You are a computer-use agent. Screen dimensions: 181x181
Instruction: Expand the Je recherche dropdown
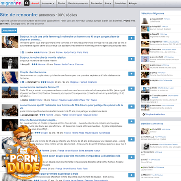[9, 31]
